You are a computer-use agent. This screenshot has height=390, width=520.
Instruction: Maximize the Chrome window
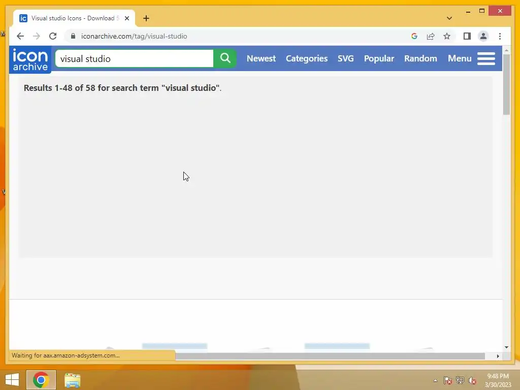[482, 11]
